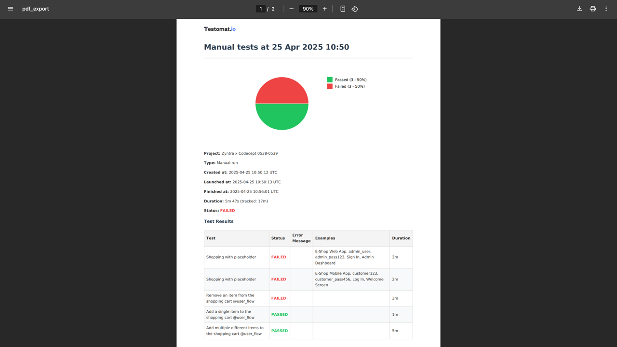Download the PDF document
This screenshot has width=617, height=347.
point(579,9)
